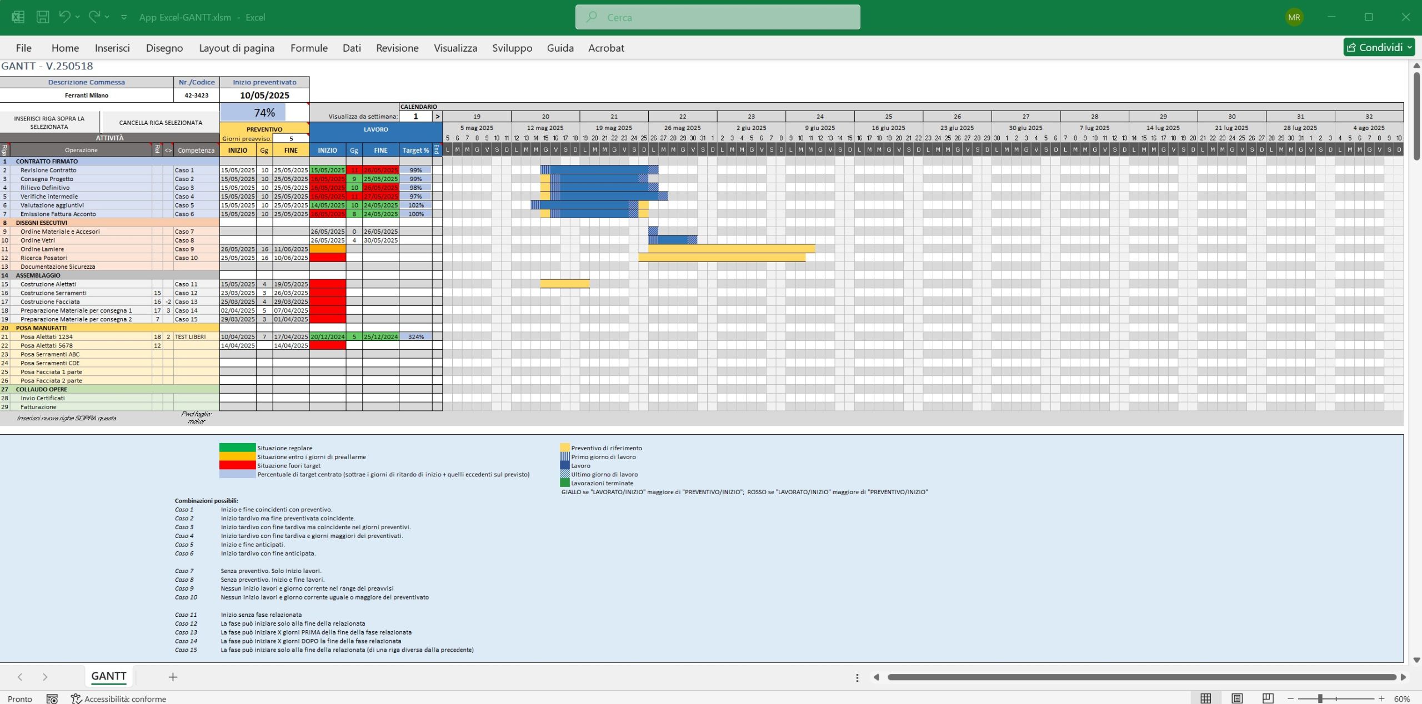Select the Inizio preventivato date 10/05/2025

coord(264,95)
